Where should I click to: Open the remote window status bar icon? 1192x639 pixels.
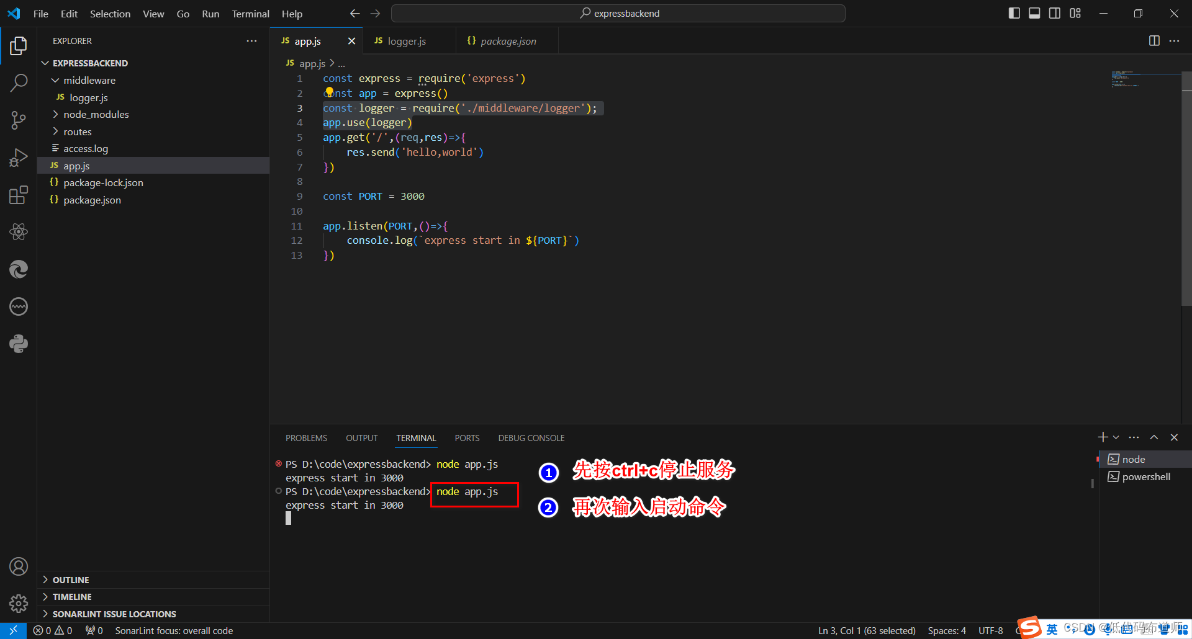[13, 630]
